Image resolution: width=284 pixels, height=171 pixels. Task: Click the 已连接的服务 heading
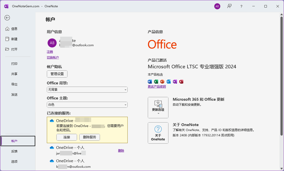point(59,113)
